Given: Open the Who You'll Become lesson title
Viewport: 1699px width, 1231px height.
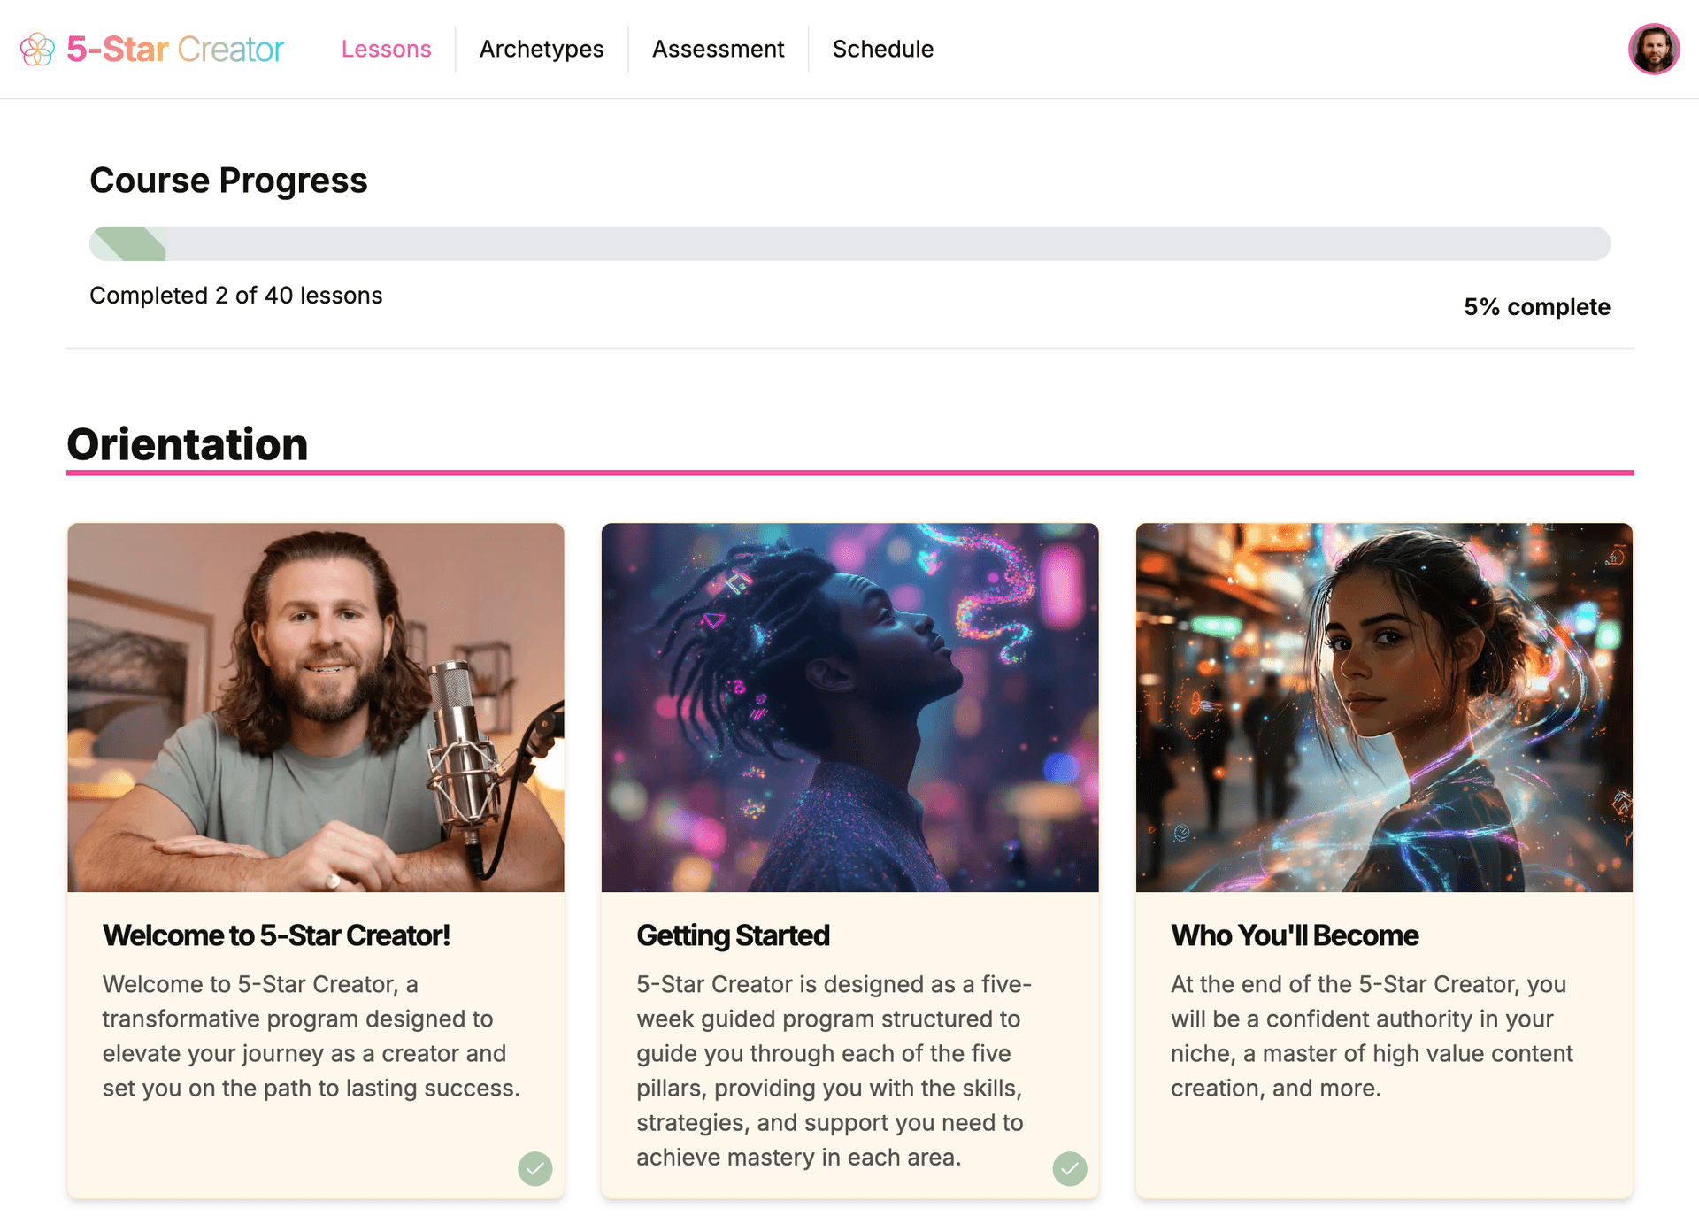Looking at the screenshot, I should (x=1295, y=935).
